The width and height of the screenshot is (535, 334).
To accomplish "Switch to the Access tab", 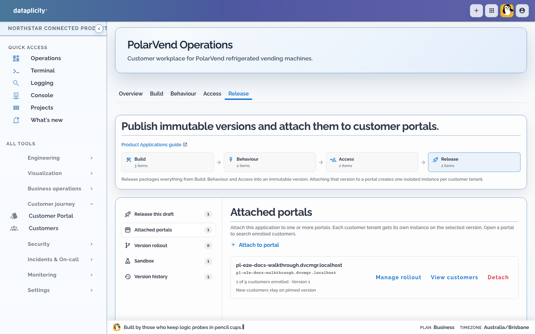I will point(212,94).
